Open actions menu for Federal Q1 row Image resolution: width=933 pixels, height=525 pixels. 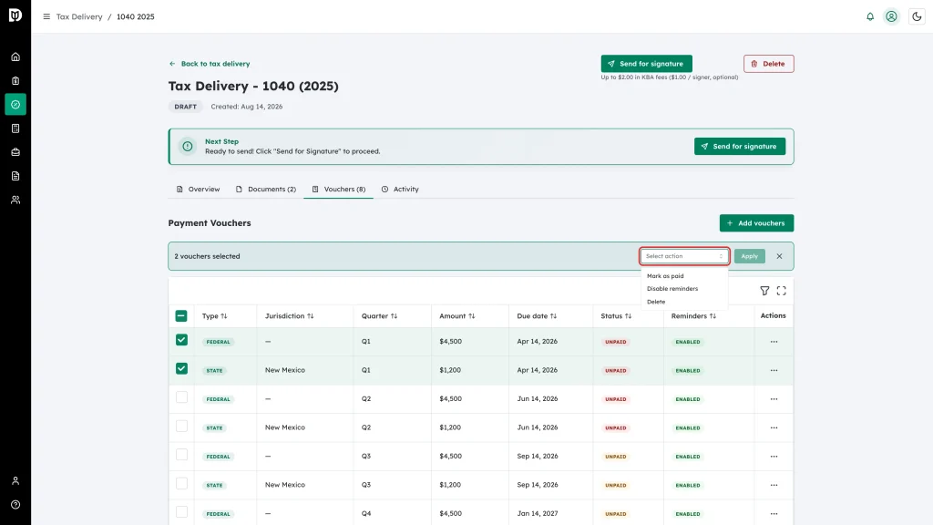(774, 343)
